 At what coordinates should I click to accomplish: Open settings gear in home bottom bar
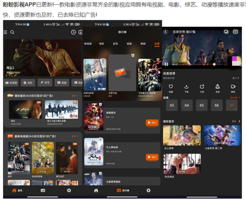[69, 190]
